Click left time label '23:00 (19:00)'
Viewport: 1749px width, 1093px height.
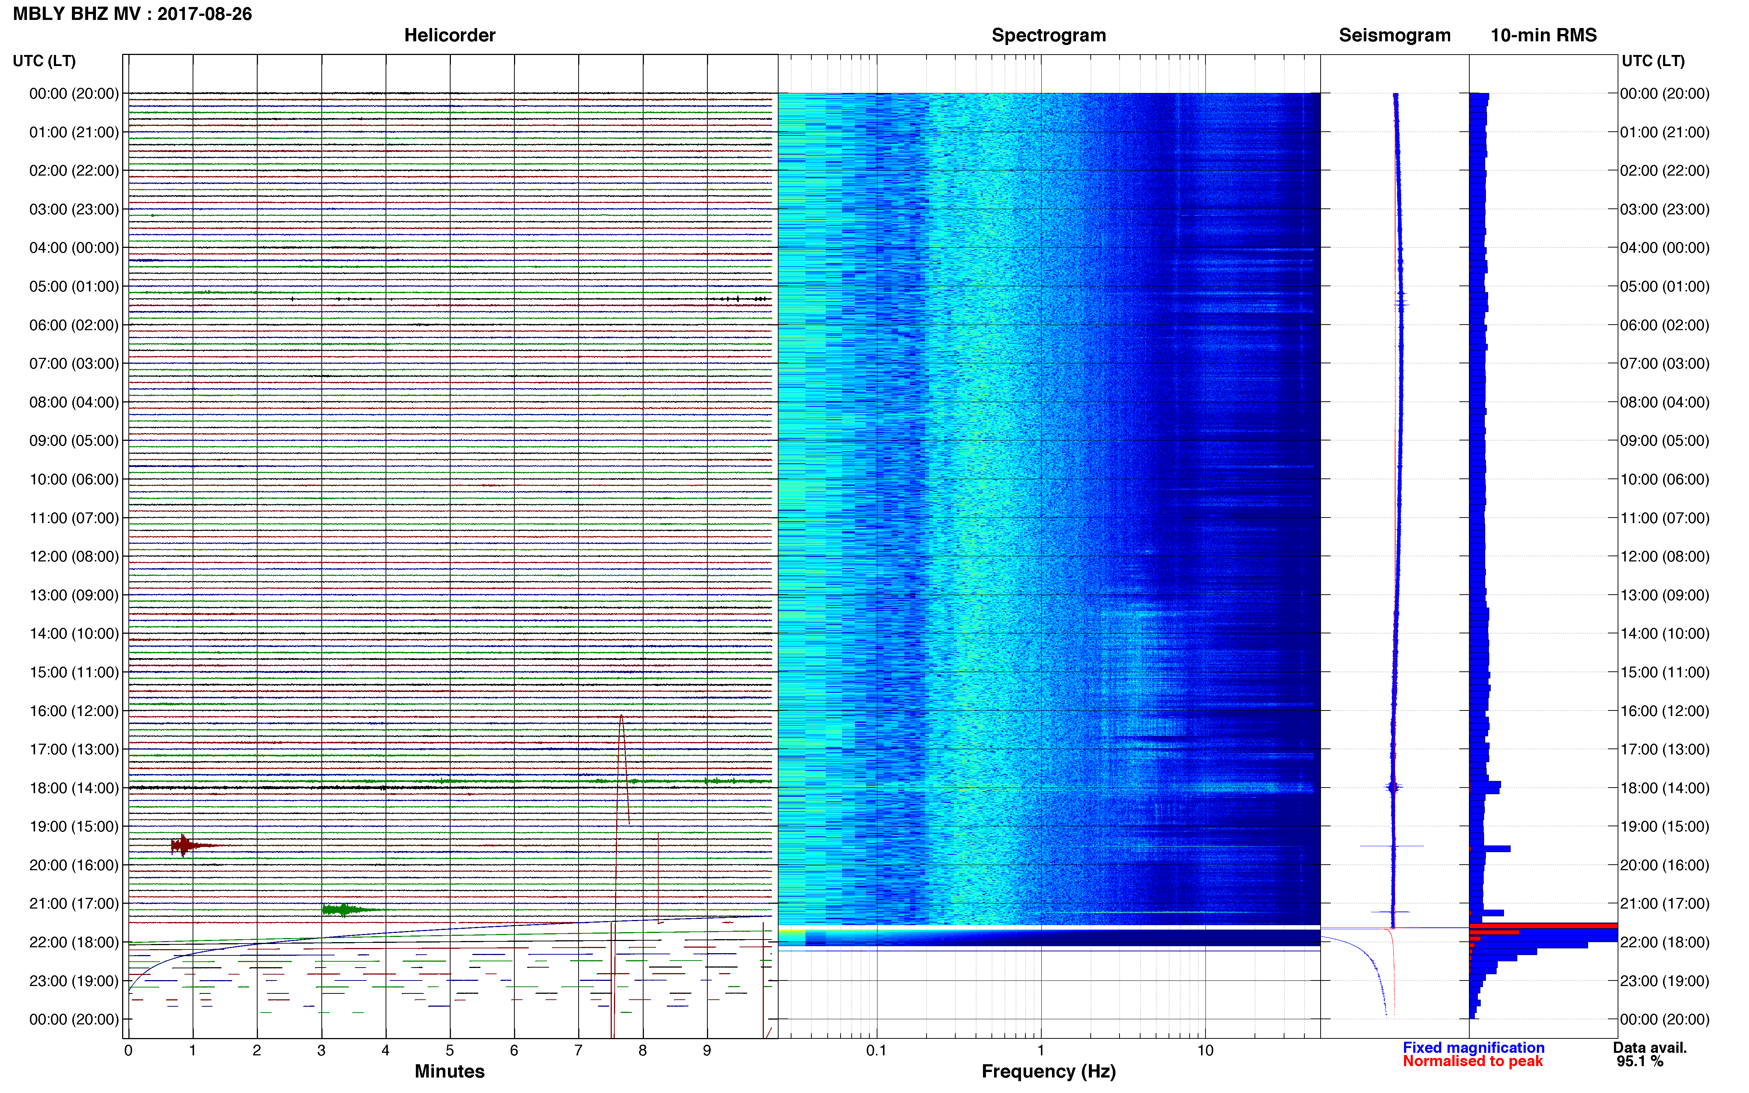coord(74,981)
